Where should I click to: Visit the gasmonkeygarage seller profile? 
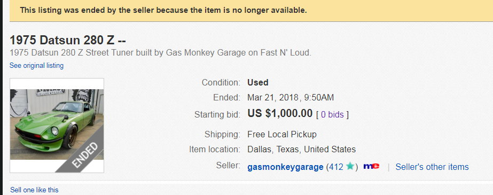coord(285,167)
